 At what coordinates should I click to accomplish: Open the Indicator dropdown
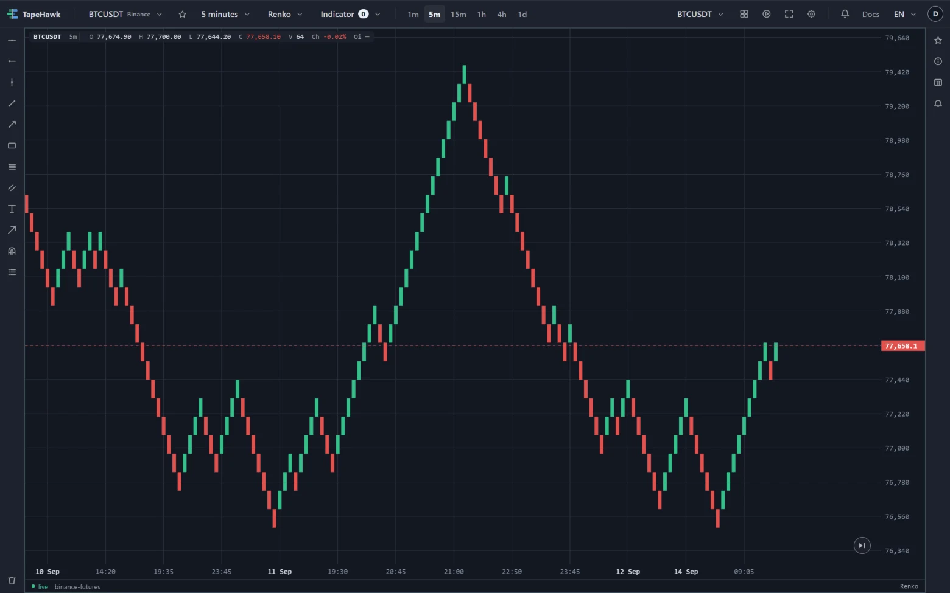pos(350,14)
